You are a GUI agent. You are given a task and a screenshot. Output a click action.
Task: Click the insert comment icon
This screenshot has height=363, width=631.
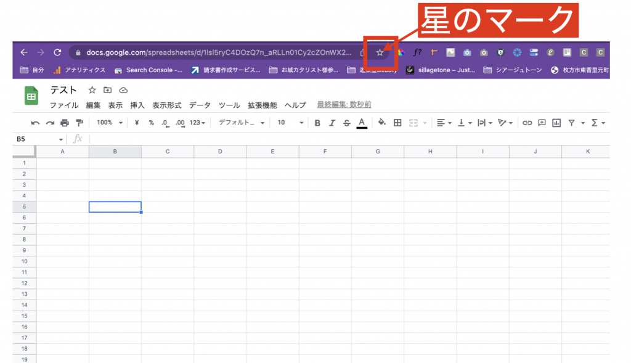click(x=542, y=123)
